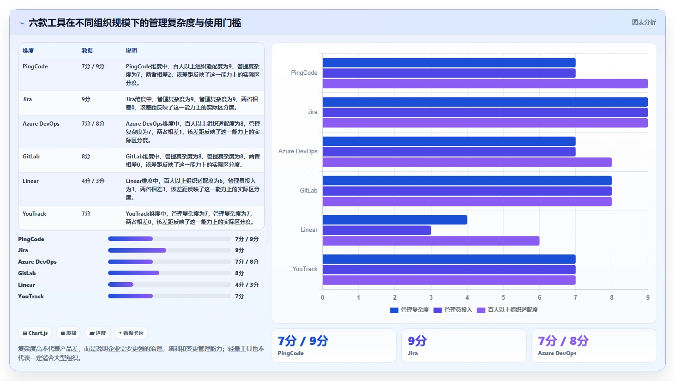Toggle the 管理员投入 legend item
The image size is (675, 381).
(453, 310)
